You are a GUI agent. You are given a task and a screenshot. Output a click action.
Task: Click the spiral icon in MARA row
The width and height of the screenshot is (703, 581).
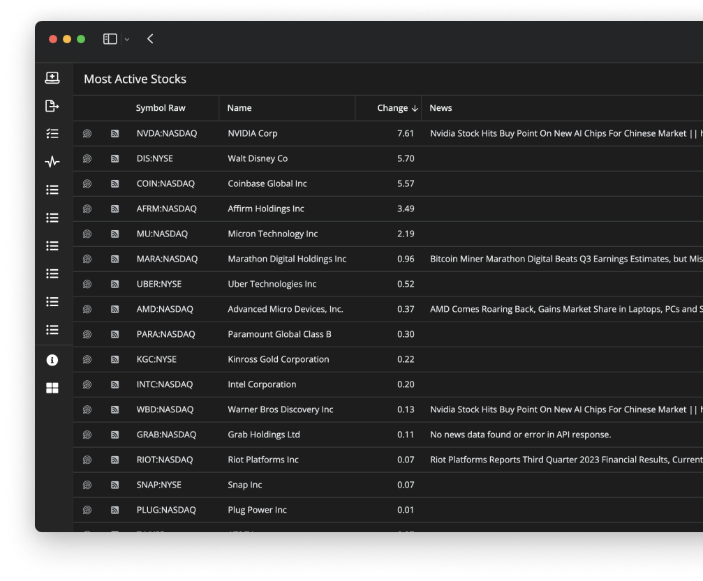[x=87, y=259]
